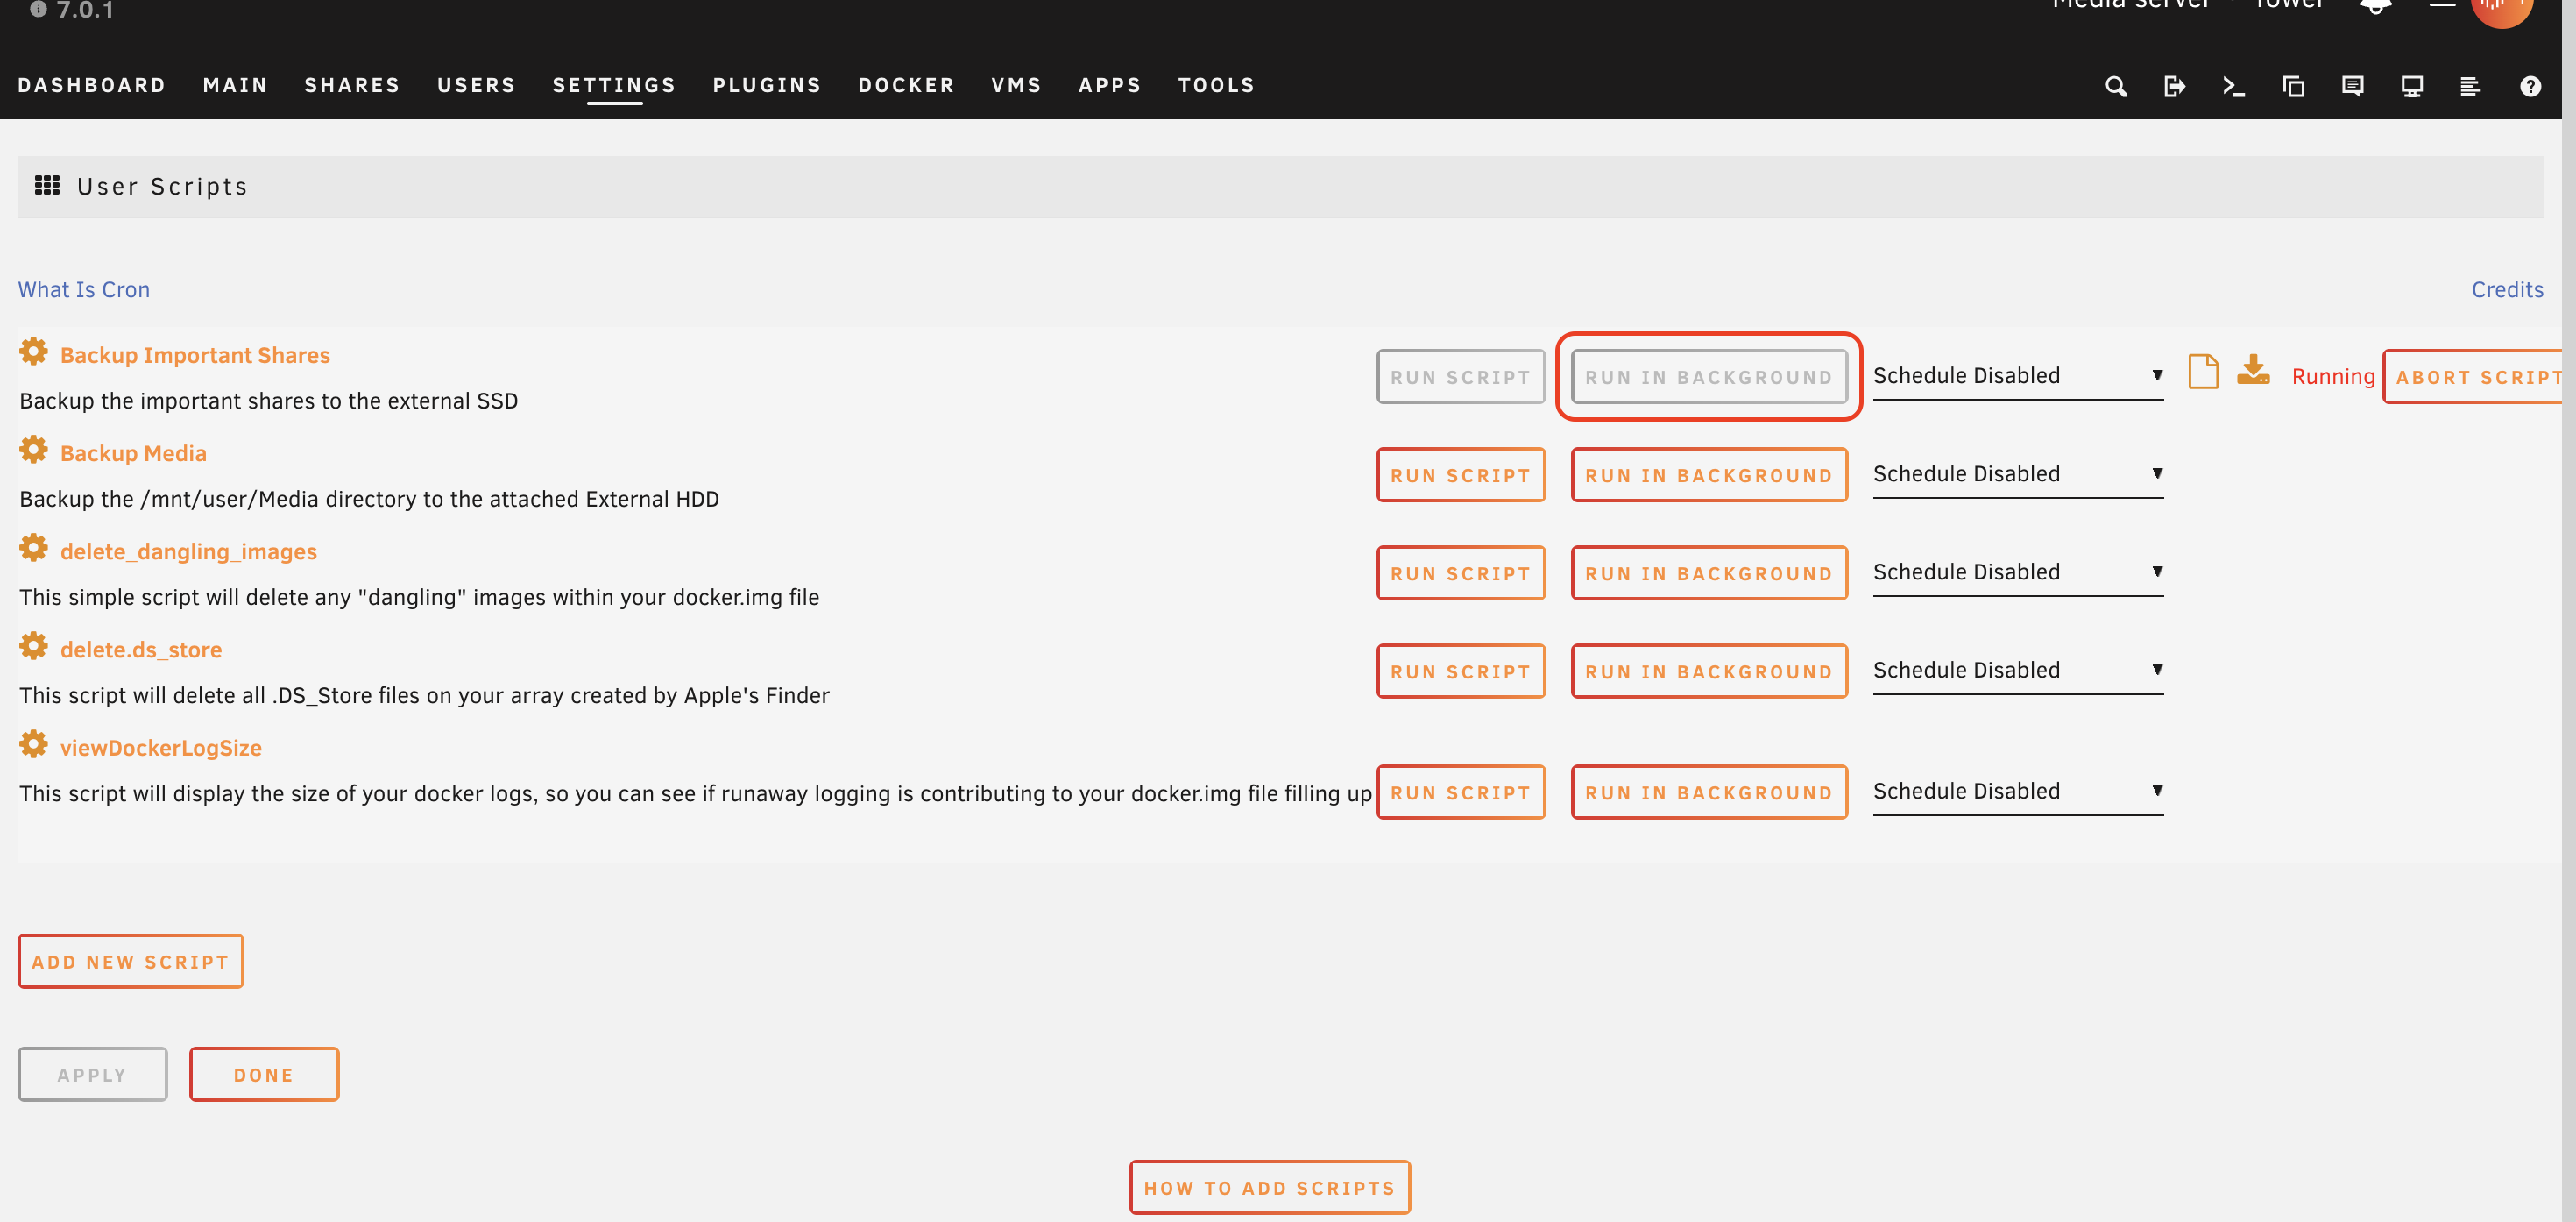
Task: Run Backup Media in background
Action: (x=1709, y=474)
